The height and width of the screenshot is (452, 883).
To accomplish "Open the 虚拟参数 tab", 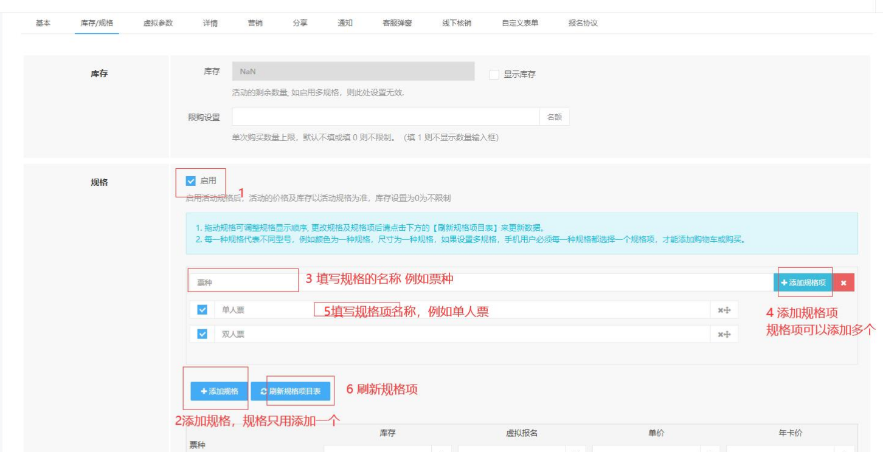I will 158,23.
